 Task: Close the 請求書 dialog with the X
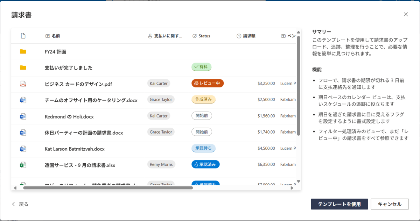point(406,14)
